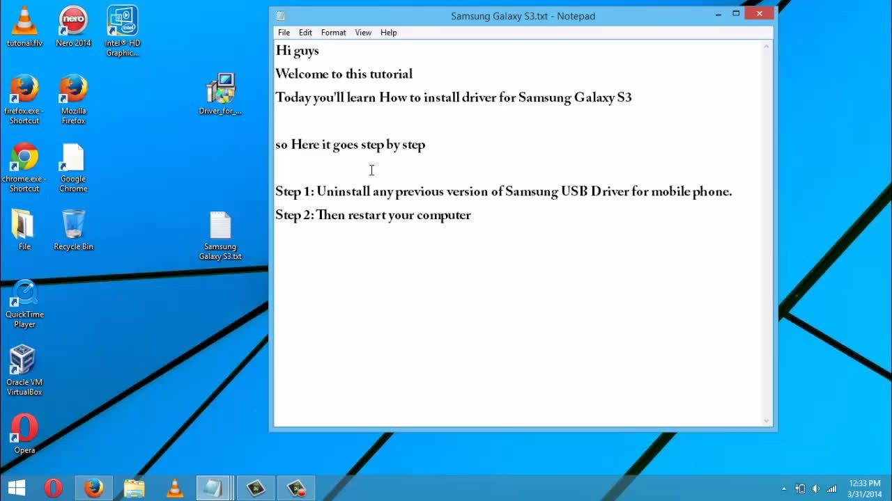Screen dimensions: 892x501
Task: Select Oracle VM VirtualBox desktop shortcut
Action: pyautogui.click(x=24, y=370)
